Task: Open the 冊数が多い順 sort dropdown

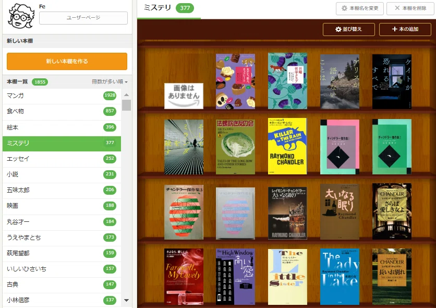Action: click(x=110, y=81)
